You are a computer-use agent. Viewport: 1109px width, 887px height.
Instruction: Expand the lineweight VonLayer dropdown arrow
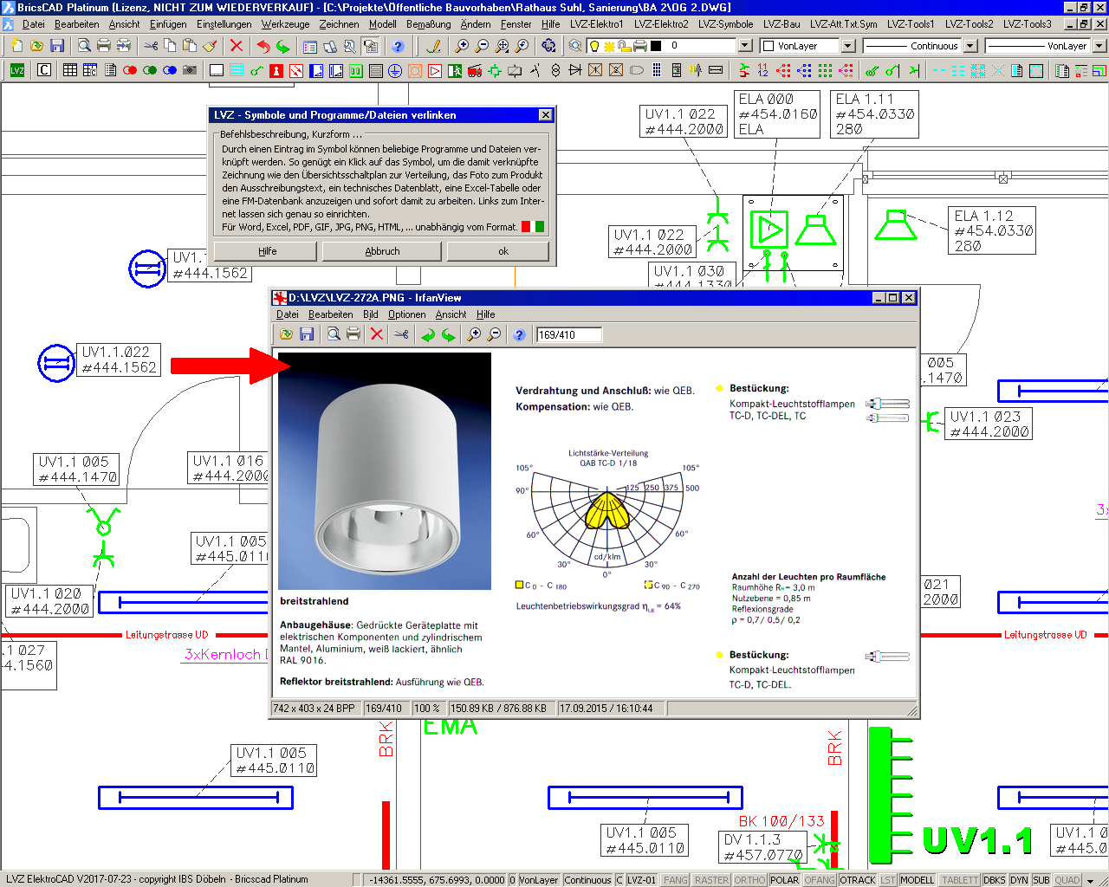pyautogui.click(x=1099, y=46)
